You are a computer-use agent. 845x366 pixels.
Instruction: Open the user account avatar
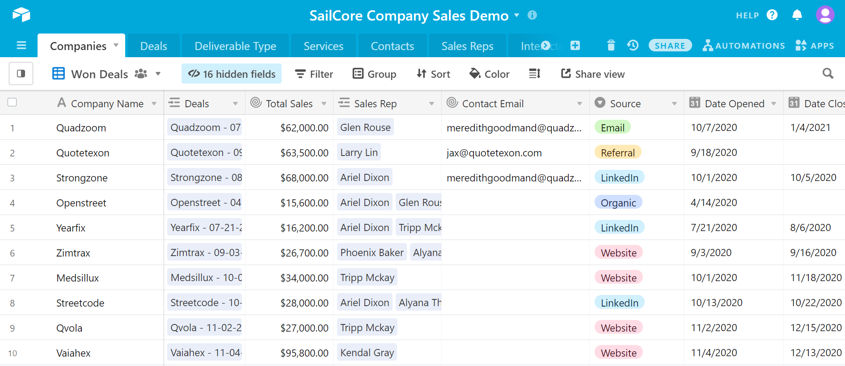point(825,15)
